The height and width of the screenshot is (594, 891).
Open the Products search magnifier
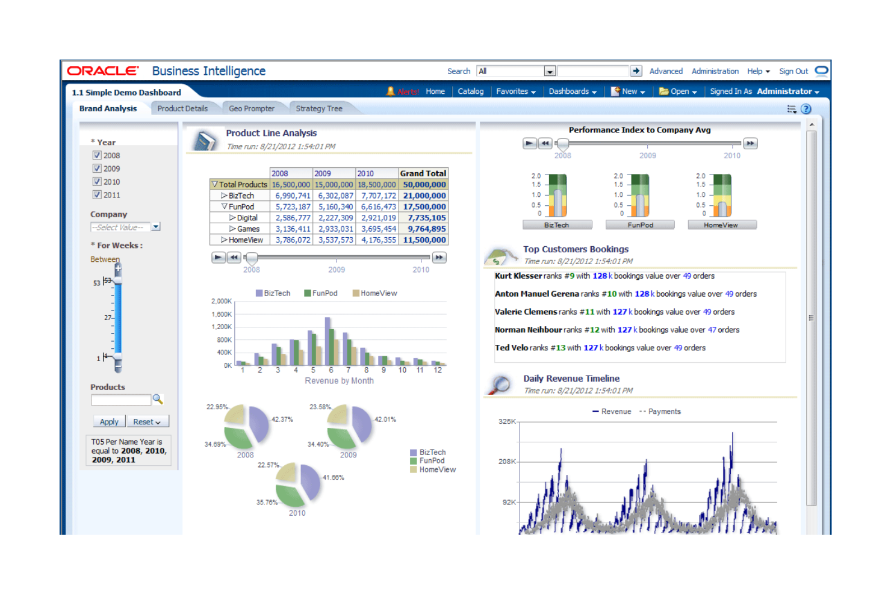pos(158,398)
